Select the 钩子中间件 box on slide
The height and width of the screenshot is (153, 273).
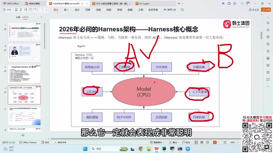[x=124, y=117]
